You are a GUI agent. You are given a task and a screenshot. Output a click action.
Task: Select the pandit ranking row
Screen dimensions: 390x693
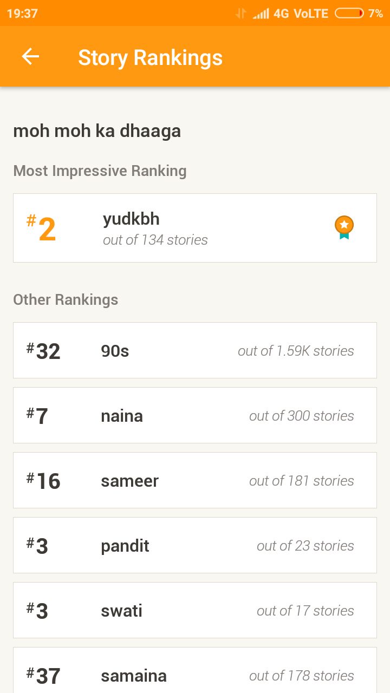[195, 545]
